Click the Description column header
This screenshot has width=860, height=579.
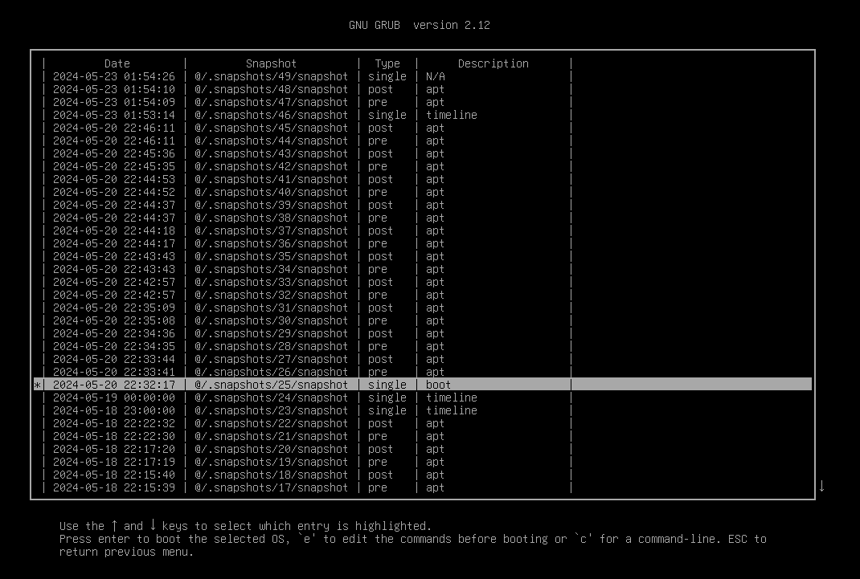pos(493,63)
